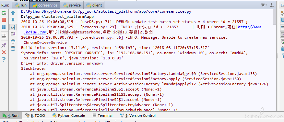
Task: Open the 'client' run tab
Action: (94, 5)
